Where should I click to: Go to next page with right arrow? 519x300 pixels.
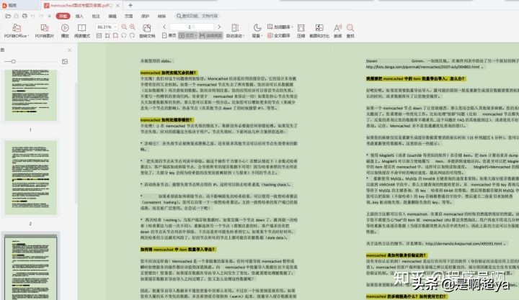219,27
